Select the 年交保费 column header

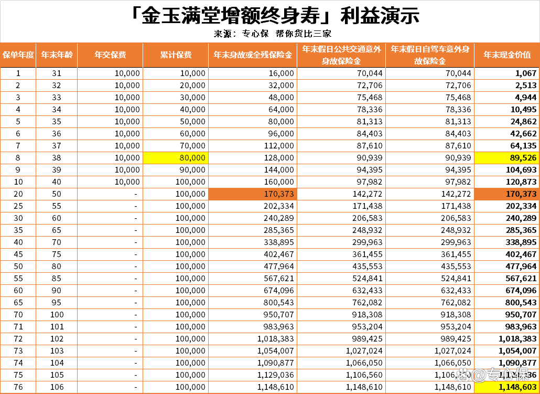click(110, 55)
